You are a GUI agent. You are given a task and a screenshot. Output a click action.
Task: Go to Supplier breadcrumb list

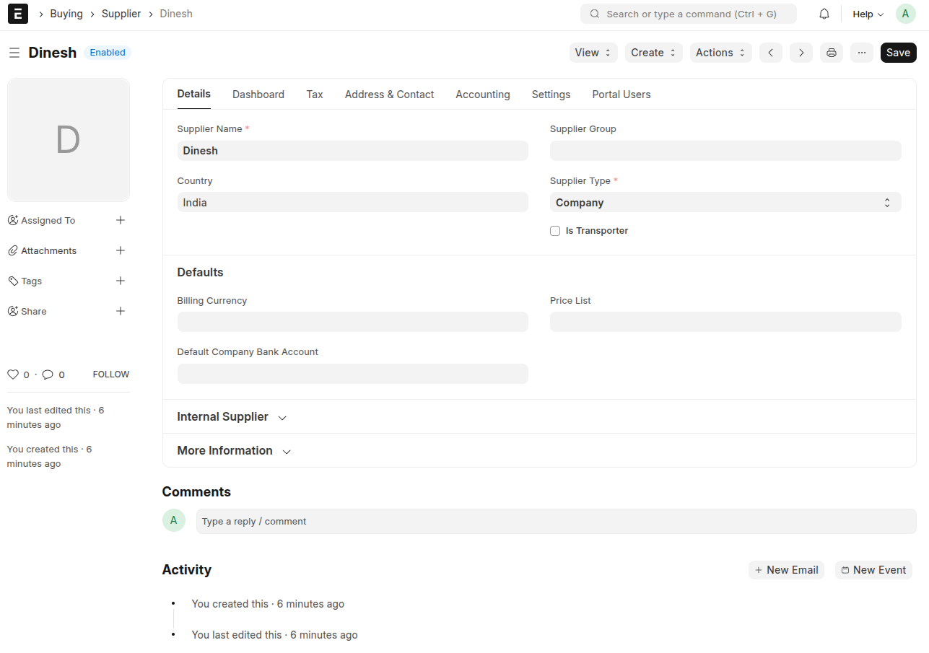[x=121, y=14]
